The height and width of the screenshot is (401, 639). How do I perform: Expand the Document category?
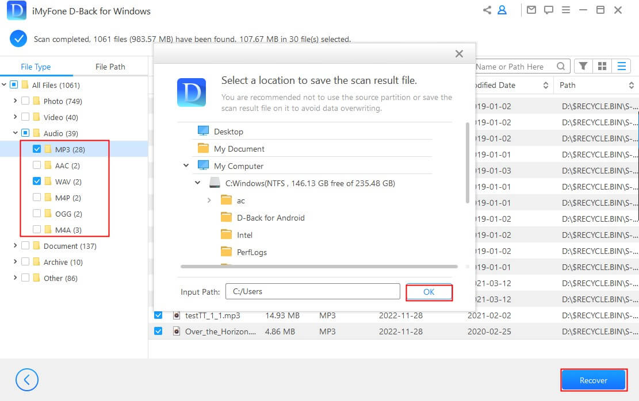click(15, 245)
